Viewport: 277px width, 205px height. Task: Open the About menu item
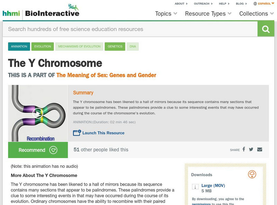pos(181,4)
